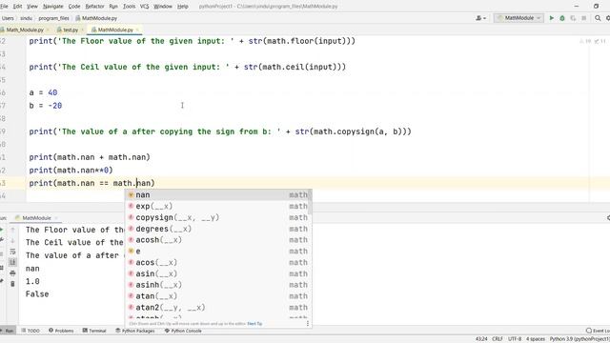Select acosh(__x) completion suggestion
The image size is (610, 343).
click(x=218, y=240)
